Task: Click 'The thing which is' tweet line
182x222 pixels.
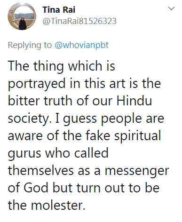Action: click(62, 66)
